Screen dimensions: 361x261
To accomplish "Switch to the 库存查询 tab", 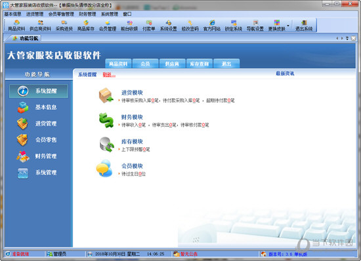I will tap(200, 63).
